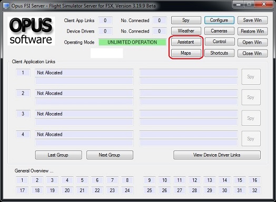Screen dimensions: 276x202
Task: Open the Assistant window
Action: pos(186,42)
